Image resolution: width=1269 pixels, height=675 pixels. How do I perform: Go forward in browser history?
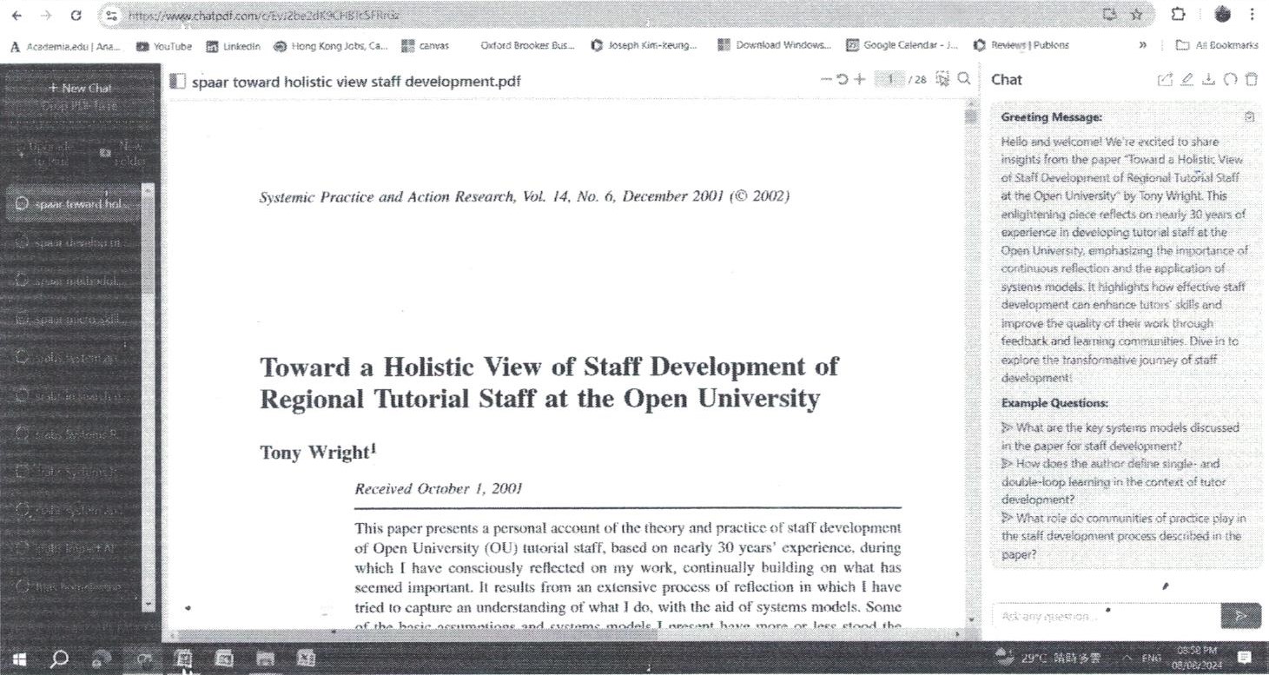tap(47, 15)
